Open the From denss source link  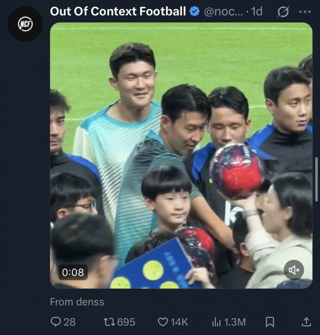(77, 302)
